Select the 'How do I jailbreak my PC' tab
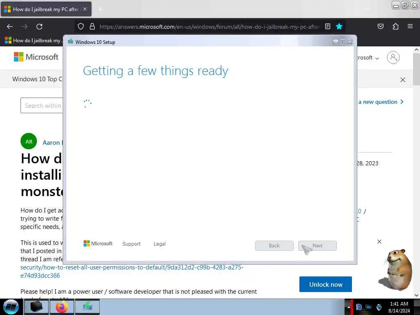This screenshot has width=420, height=315. pos(46,9)
